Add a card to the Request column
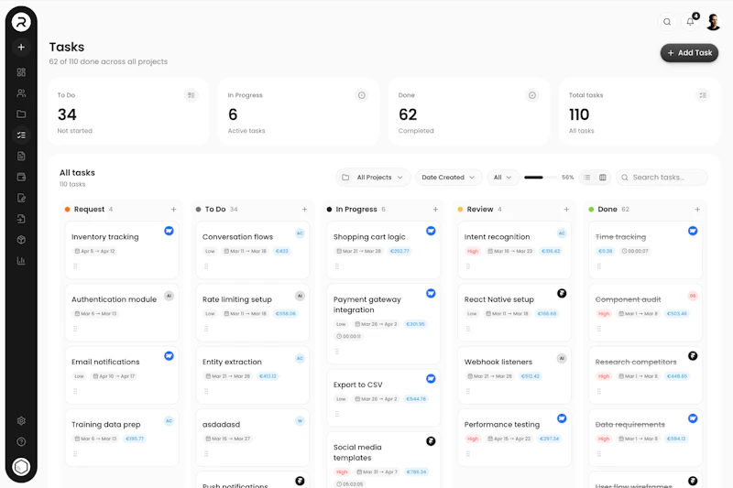Viewport: 733px width, 488px height. point(173,210)
